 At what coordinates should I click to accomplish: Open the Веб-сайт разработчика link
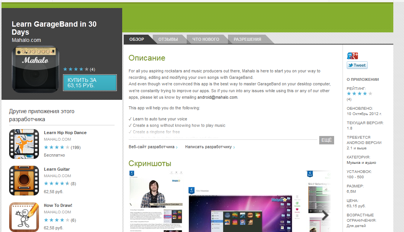coord(153,147)
